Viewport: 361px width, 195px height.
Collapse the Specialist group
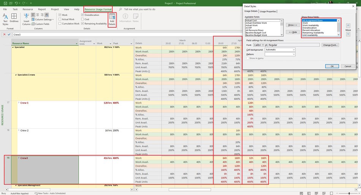13,47
